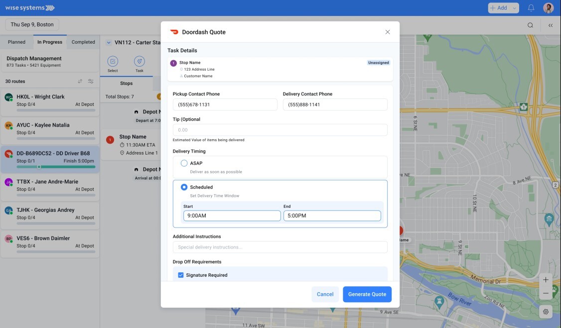Select the Scheduled delivery option
561x328 pixels.
coord(184,187)
